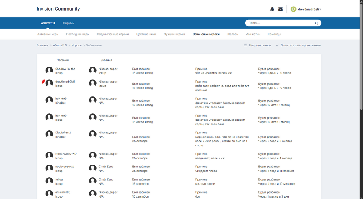Open the notifications bell icon
Image resolution: width=363 pixels, height=199 pixels.
click(272, 9)
